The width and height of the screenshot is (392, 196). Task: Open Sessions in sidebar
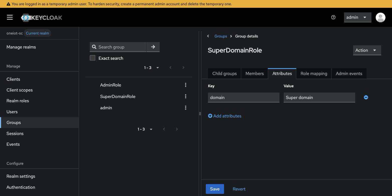39,133
